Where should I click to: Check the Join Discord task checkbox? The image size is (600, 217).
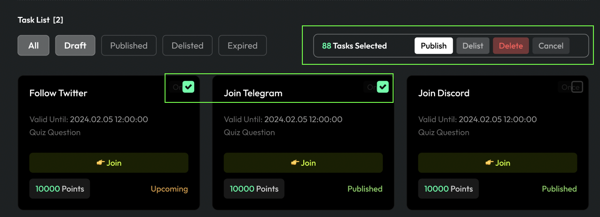pyautogui.click(x=577, y=87)
